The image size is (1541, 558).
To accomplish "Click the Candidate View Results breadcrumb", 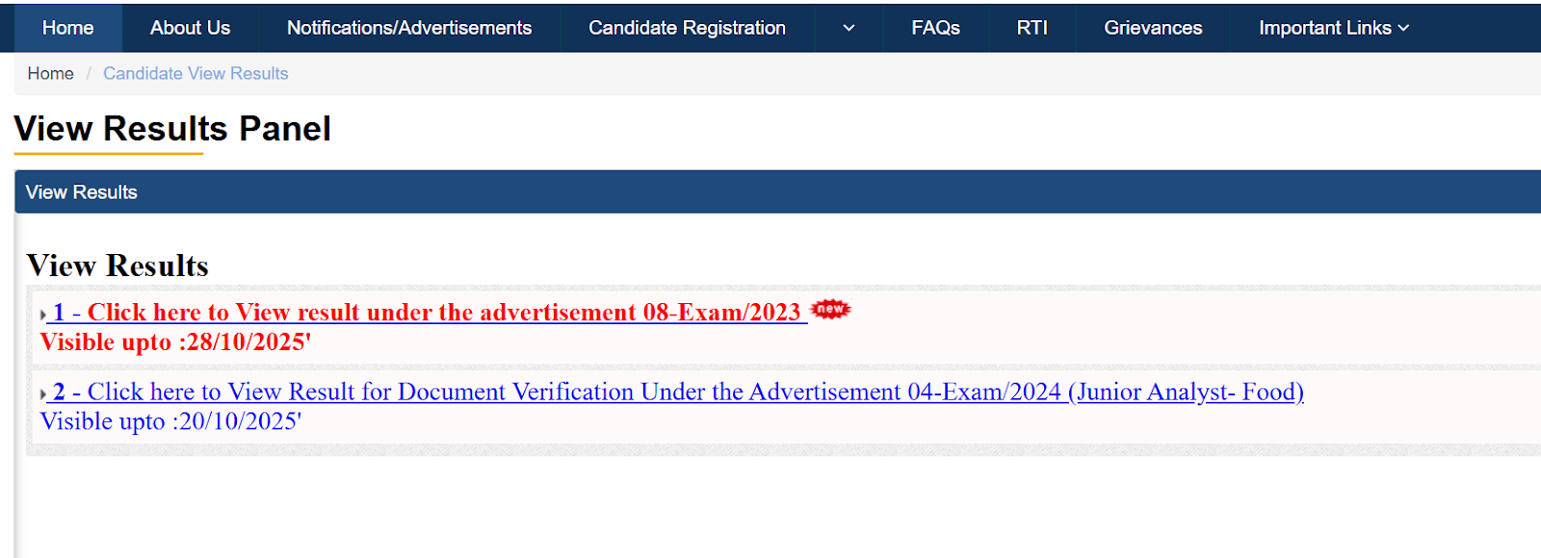I will point(196,73).
